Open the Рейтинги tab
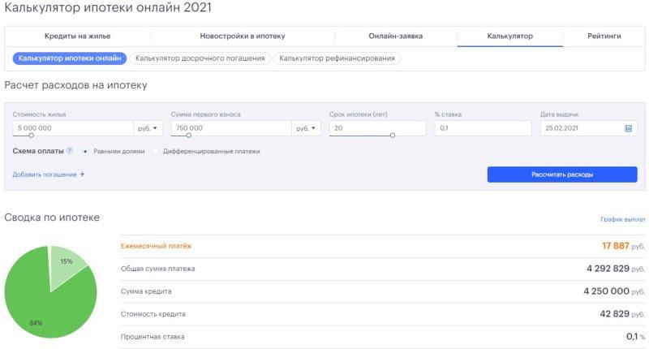Viewport: 649px width, 349px height. (604, 37)
